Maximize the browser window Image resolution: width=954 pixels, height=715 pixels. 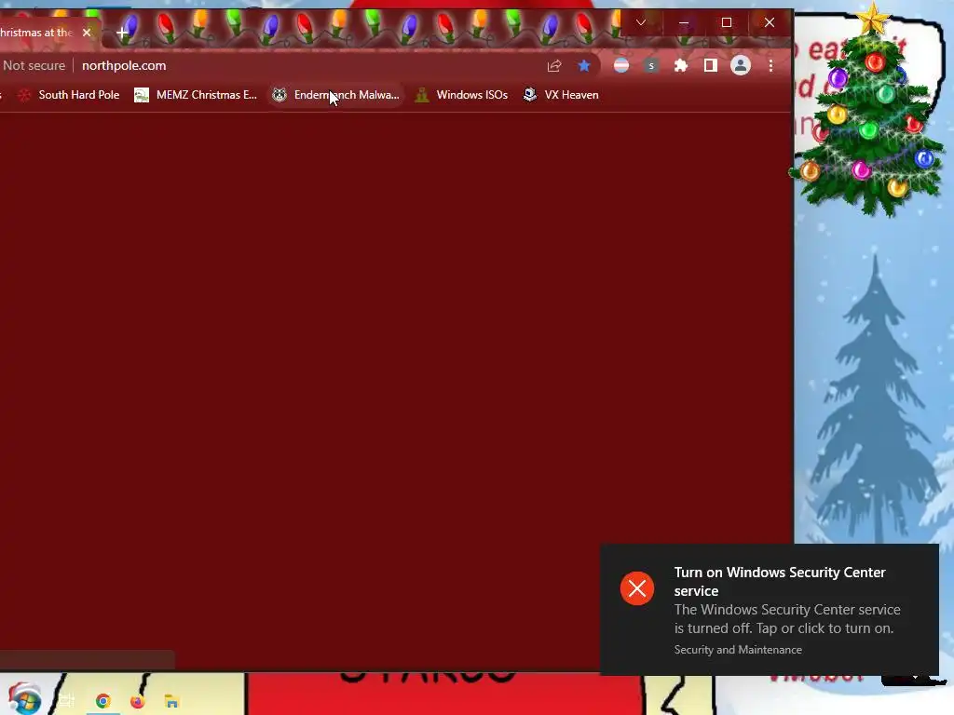coord(727,22)
